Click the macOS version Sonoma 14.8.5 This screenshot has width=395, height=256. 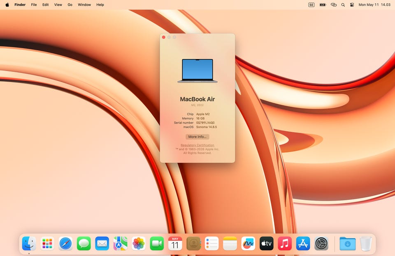pyautogui.click(x=206, y=127)
